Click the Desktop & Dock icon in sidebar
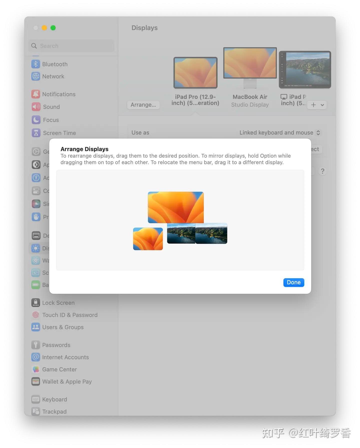This screenshot has width=360, height=448. [x=36, y=235]
